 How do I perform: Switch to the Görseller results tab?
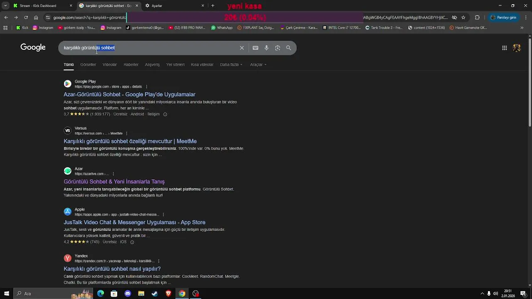[88, 65]
